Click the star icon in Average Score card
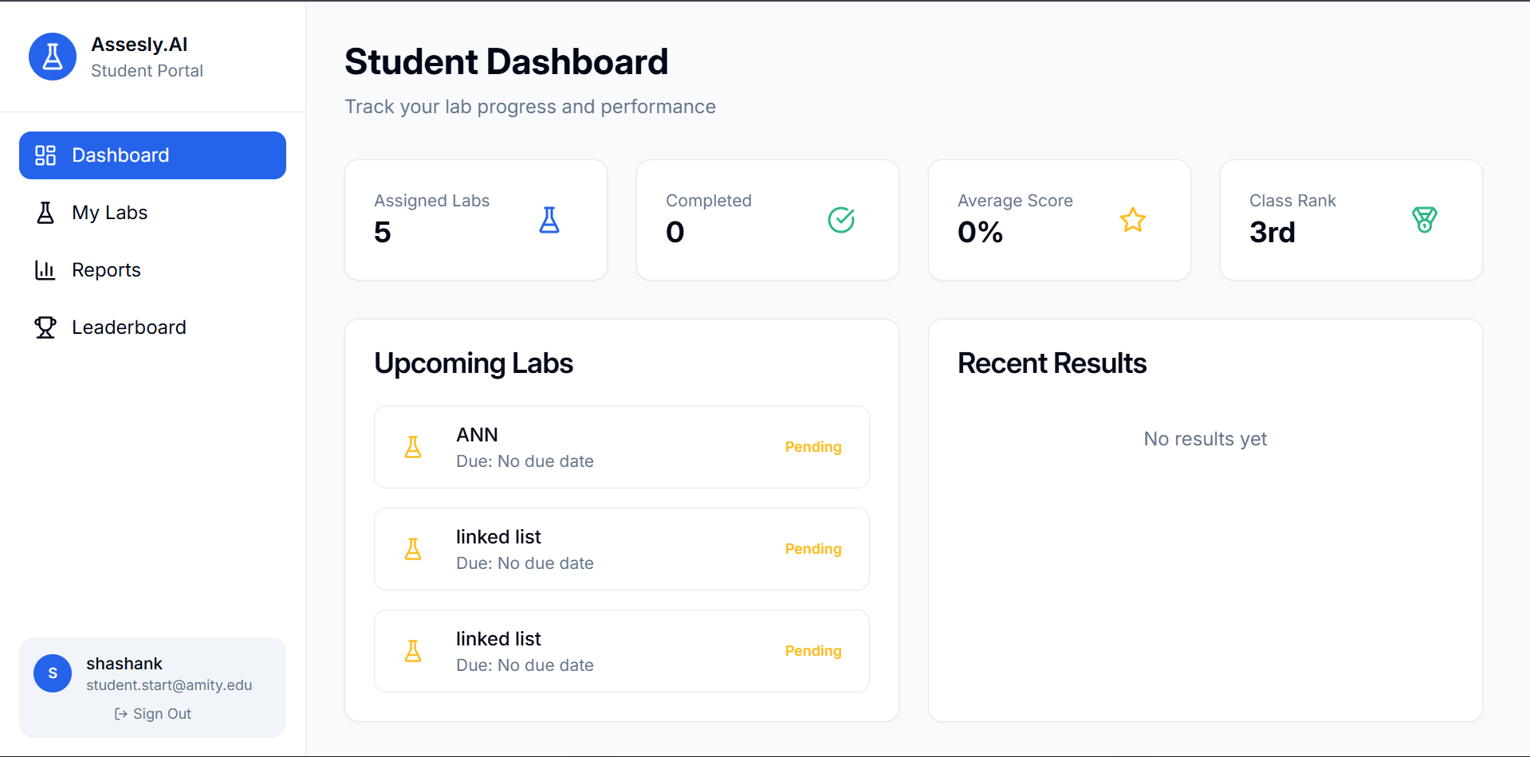1530x757 pixels. coord(1132,220)
